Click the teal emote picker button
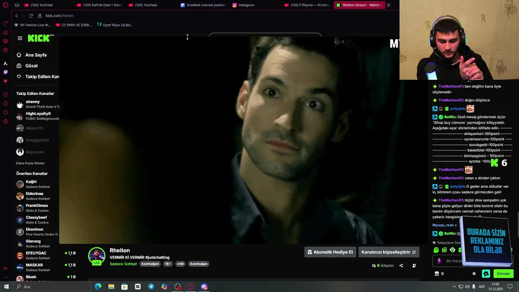Screen dimensions: 519x292 click(486, 274)
